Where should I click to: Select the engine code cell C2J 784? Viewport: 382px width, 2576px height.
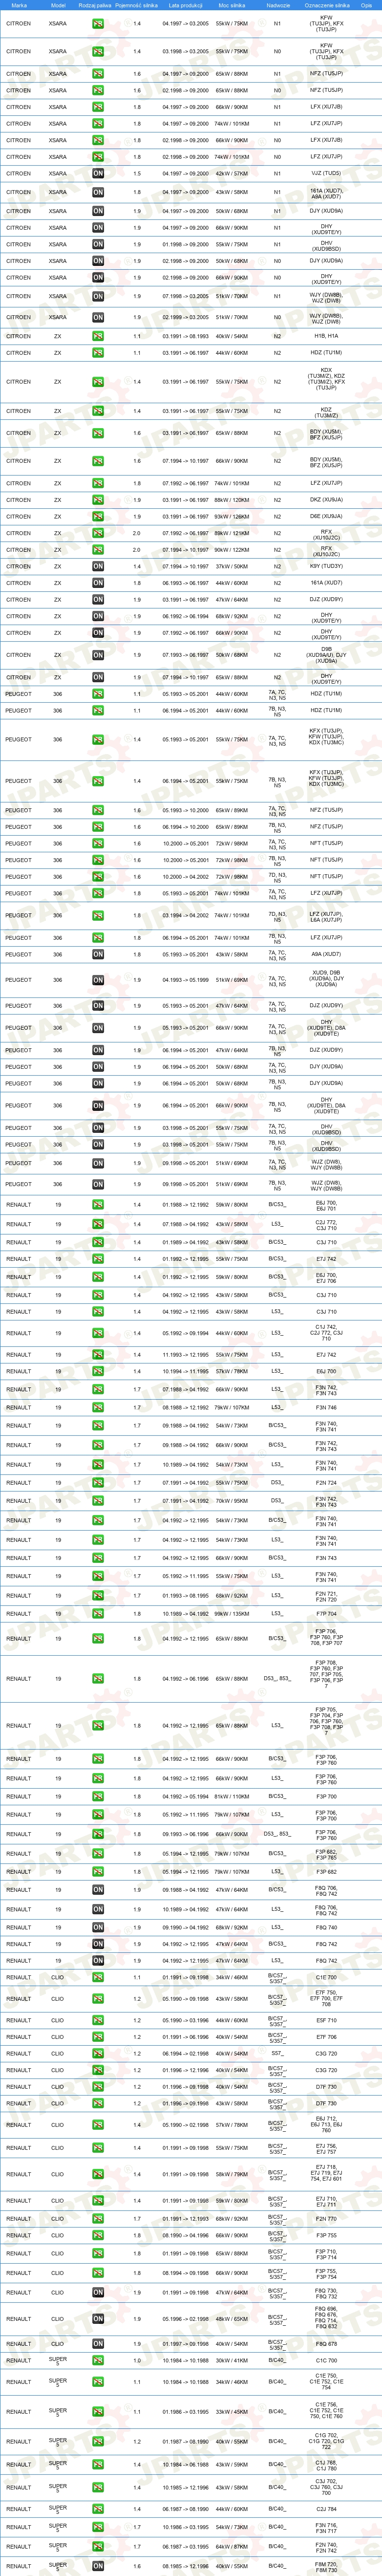[326, 2508]
